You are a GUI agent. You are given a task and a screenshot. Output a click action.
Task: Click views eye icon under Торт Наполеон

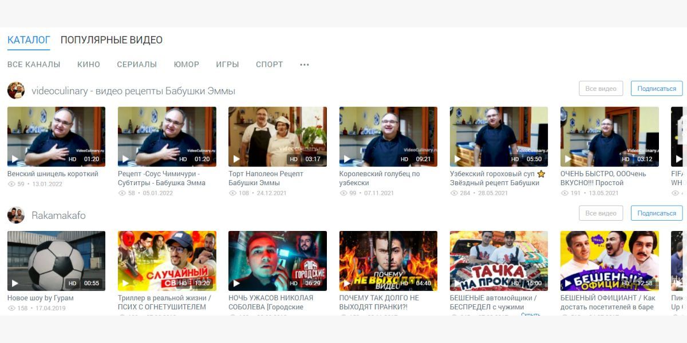232,193
